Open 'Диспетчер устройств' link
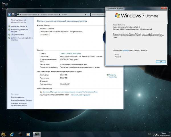 click(19, 26)
